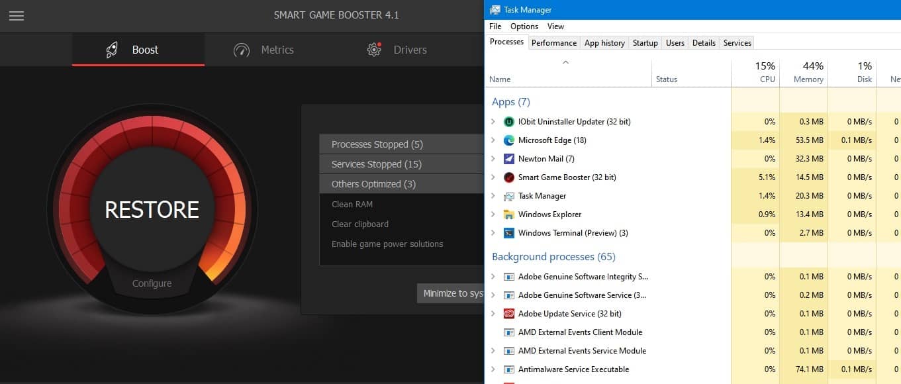Collapse the Others Optimized (3) section

[x=402, y=184]
